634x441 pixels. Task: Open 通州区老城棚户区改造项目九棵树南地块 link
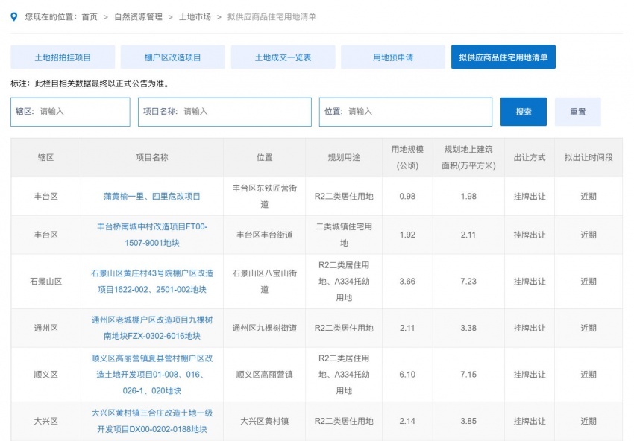pos(152,328)
